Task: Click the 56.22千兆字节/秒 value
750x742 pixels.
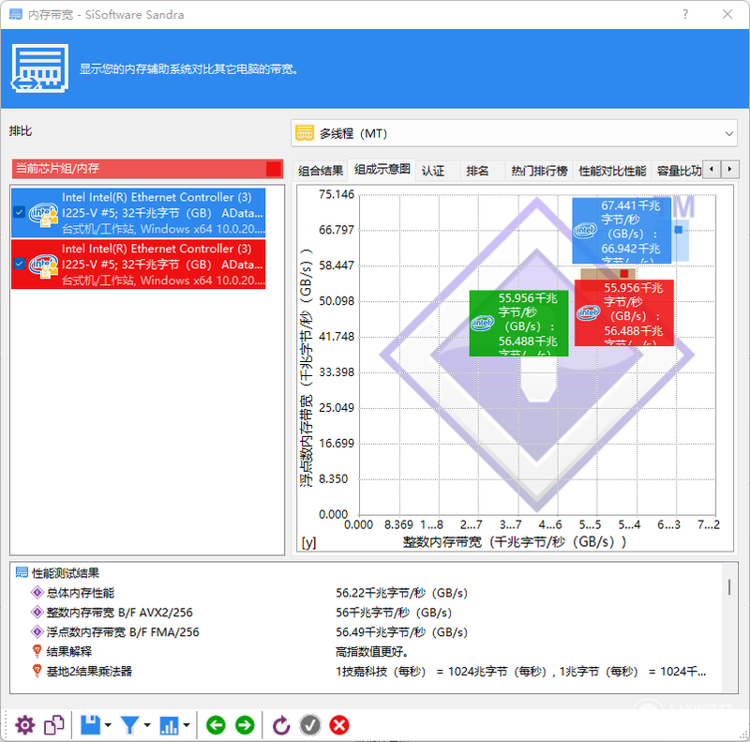Action: [401, 593]
